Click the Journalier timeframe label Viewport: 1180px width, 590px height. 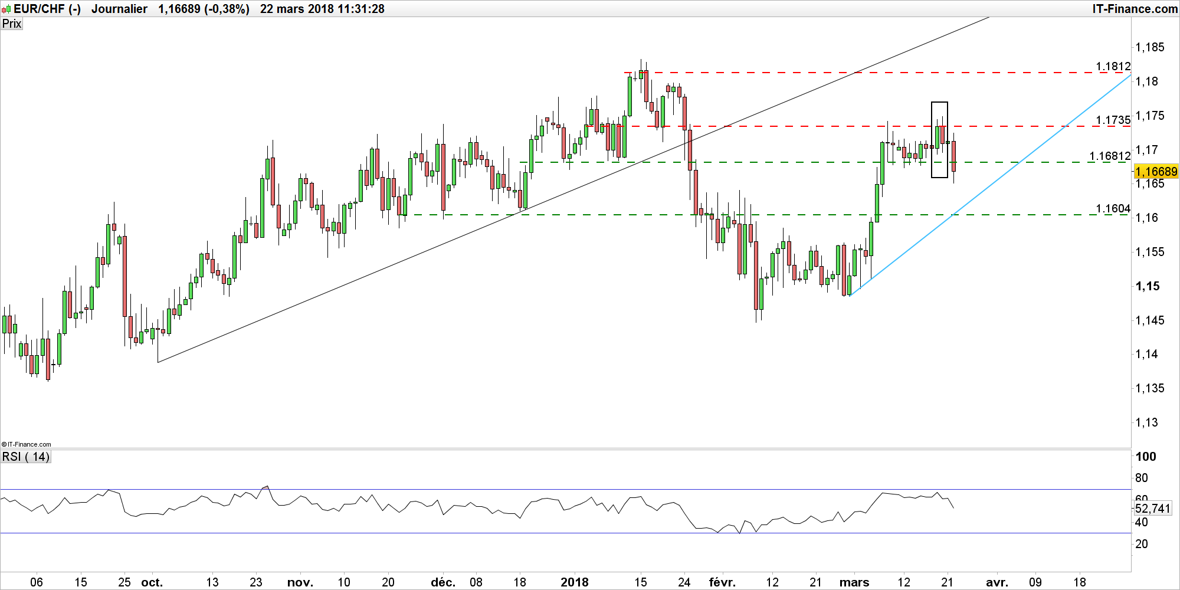point(119,9)
